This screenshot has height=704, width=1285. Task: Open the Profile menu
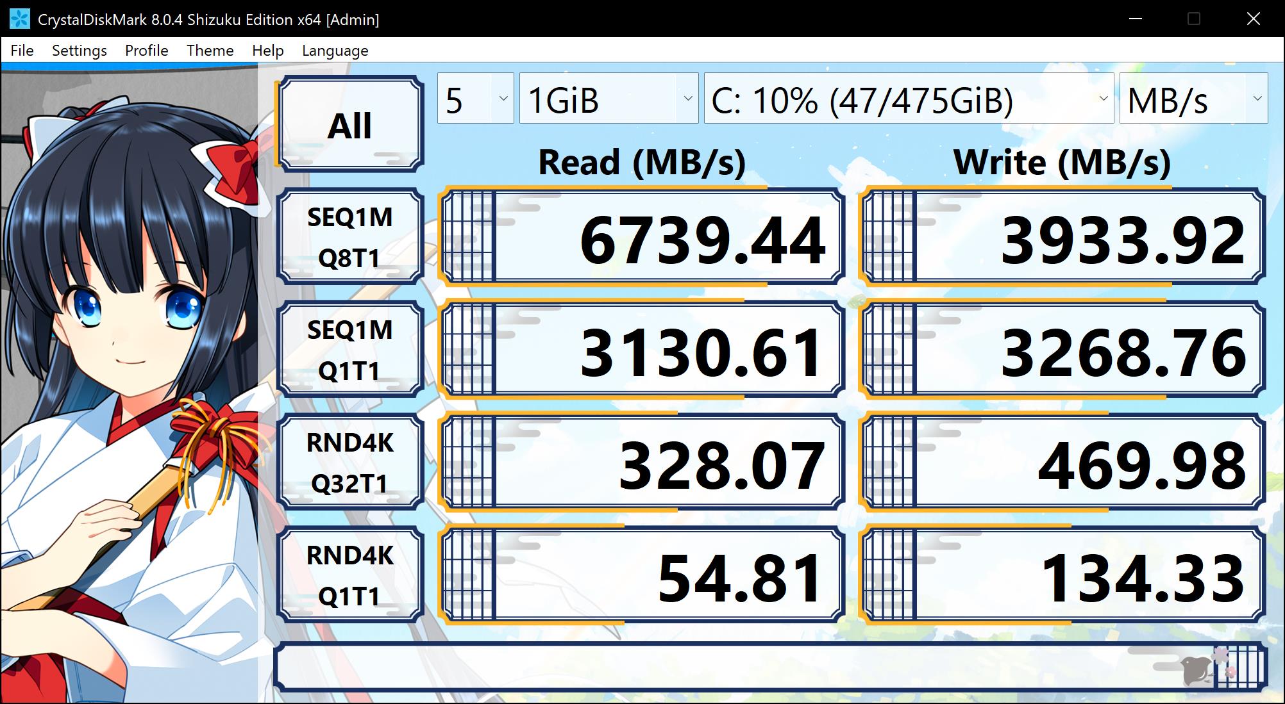click(x=147, y=51)
